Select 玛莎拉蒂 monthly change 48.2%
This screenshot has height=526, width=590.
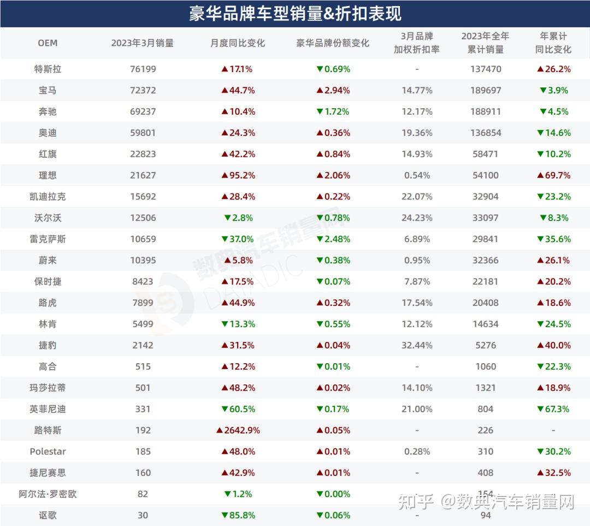pyautogui.click(x=238, y=388)
